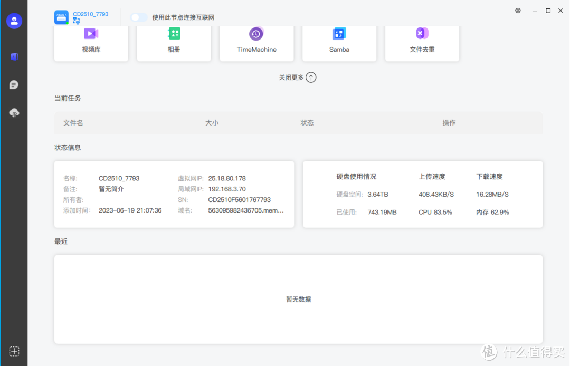
Task: Click the CD2510_7793 device icon in header
Action: 61,17
